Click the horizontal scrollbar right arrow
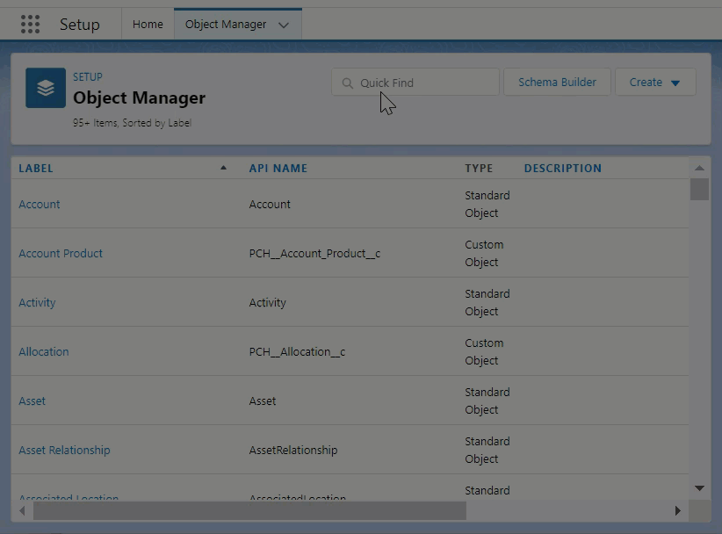 [x=677, y=510]
